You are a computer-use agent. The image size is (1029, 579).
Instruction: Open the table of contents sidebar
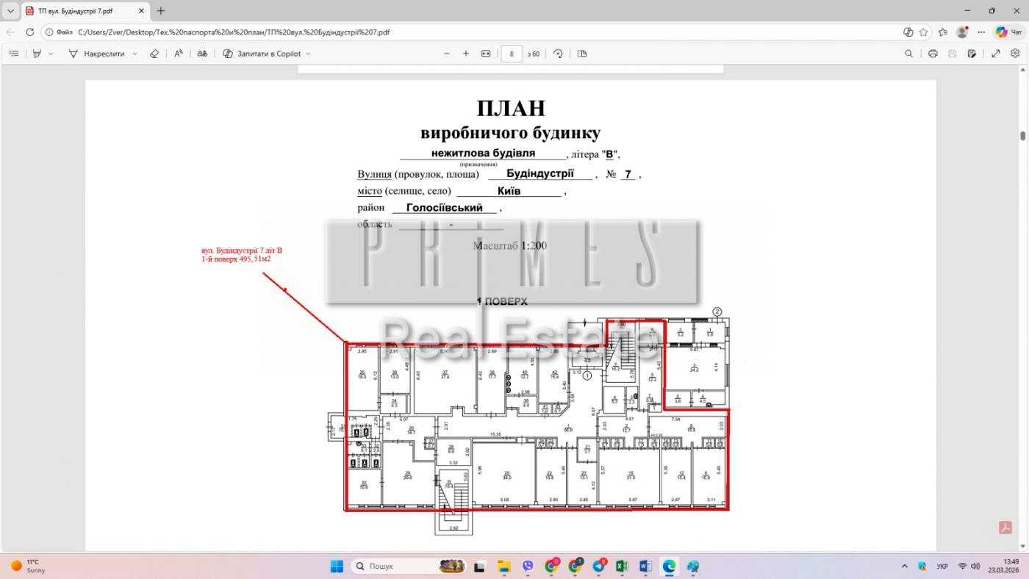click(x=14, y=54)
